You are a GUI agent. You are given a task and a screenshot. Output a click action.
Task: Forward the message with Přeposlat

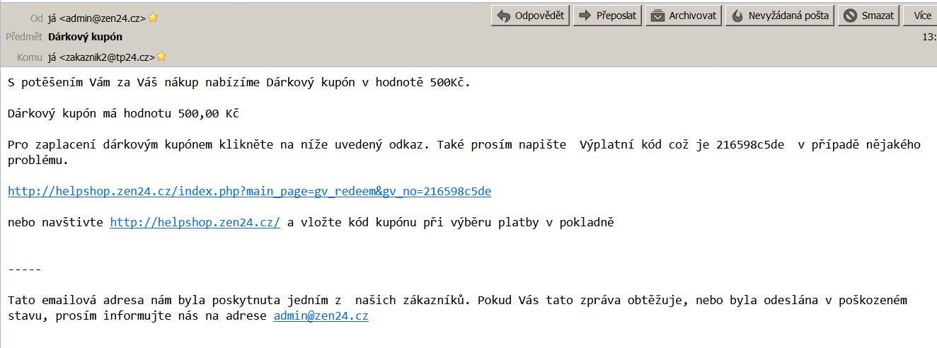click(608, 16)
